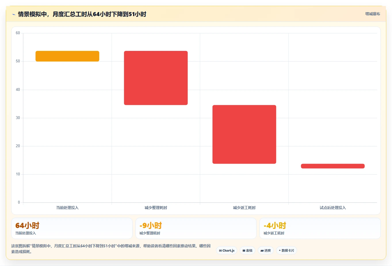
Task: Click the lightning icon beside the chart title
Action: point(14,14)
